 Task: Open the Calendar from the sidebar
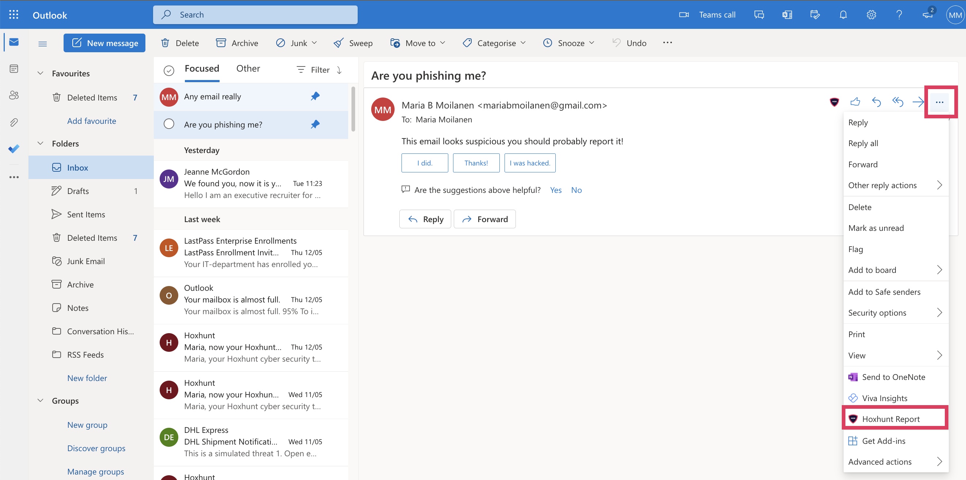click(x=14, y=68)
